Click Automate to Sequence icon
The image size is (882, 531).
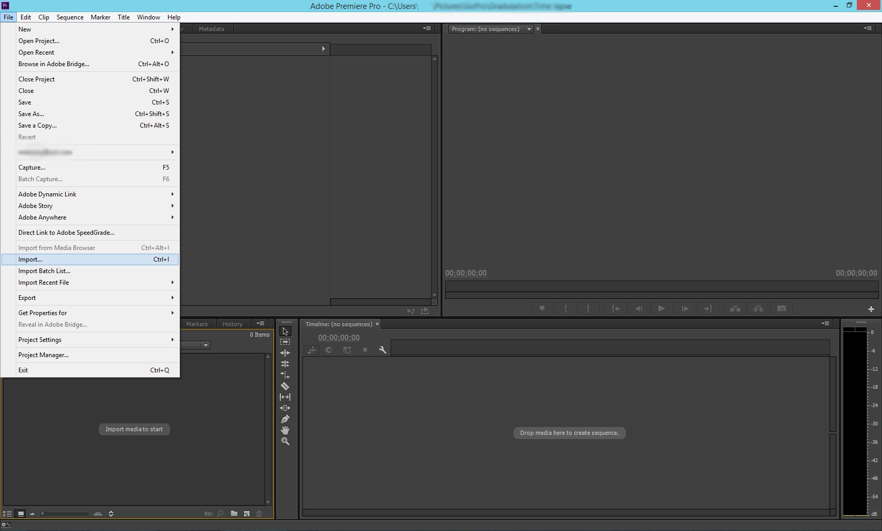(208, 514)
